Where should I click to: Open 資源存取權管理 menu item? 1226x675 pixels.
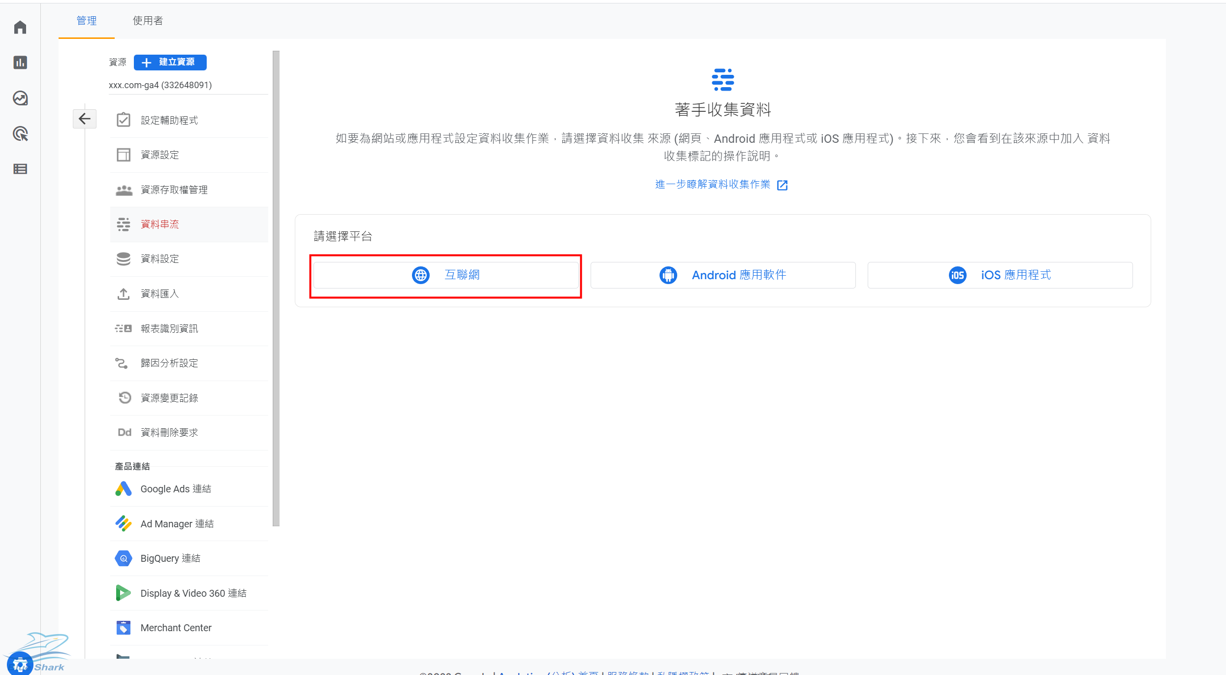(x=189, y=190)
